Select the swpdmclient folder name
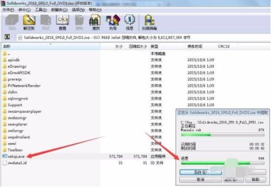Image resolution: width=275 pixels, height=188 pixels. 19,137
